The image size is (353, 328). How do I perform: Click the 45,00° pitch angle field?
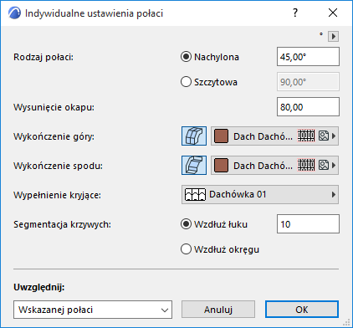308,57
